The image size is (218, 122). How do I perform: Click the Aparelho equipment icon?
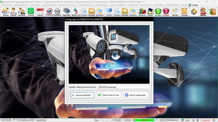click(x=66, y=12)
